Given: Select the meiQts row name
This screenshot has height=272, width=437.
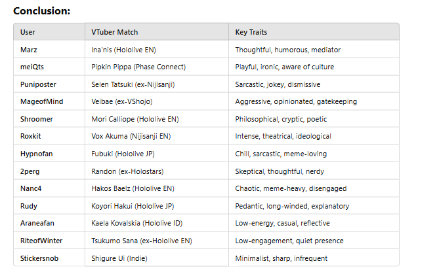Looking at the screenshot, I should click(33, 67).
